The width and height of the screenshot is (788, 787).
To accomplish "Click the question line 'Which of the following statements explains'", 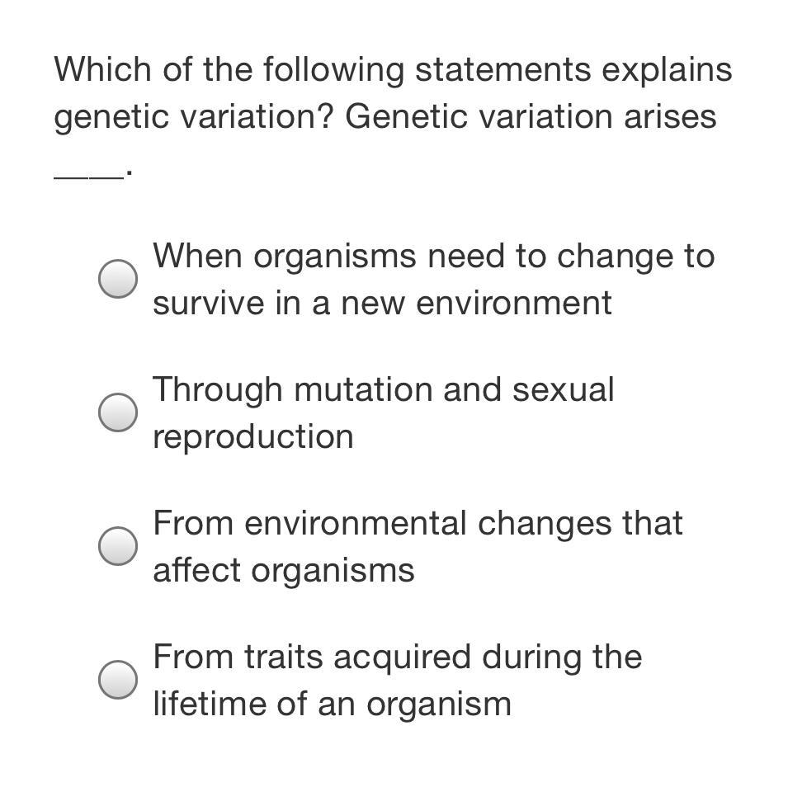I will point(393,70).
